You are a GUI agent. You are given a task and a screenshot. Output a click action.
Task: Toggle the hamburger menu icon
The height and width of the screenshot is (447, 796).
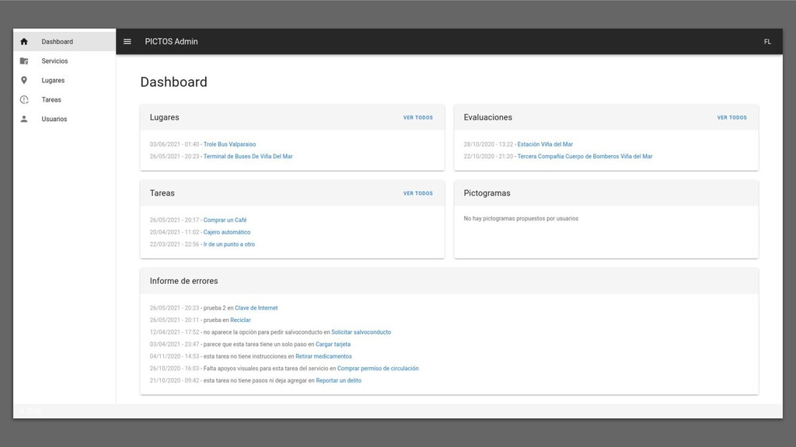[127, 42]
